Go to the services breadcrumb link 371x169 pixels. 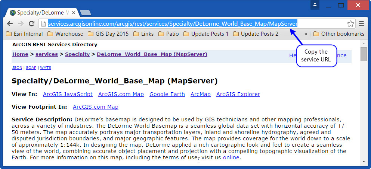pos(47,54)
